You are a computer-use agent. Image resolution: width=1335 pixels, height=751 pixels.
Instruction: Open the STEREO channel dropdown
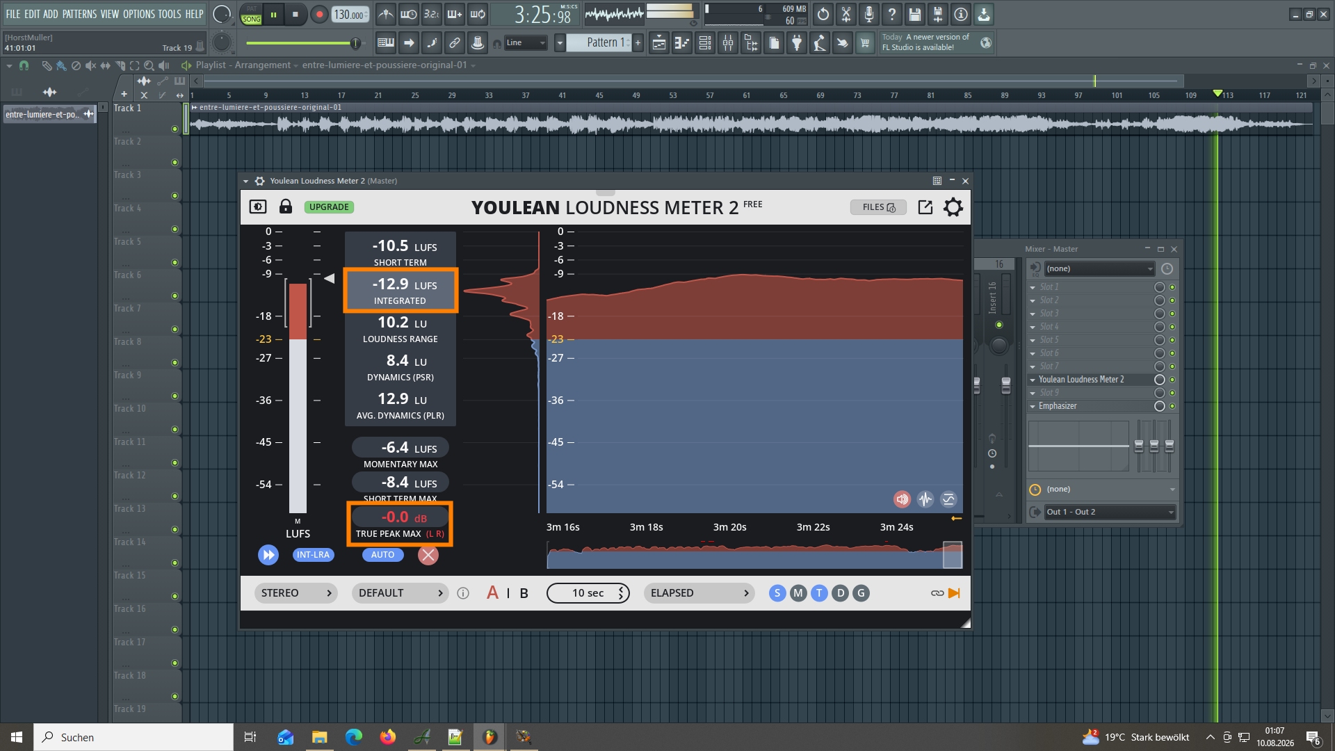(296, 593)
